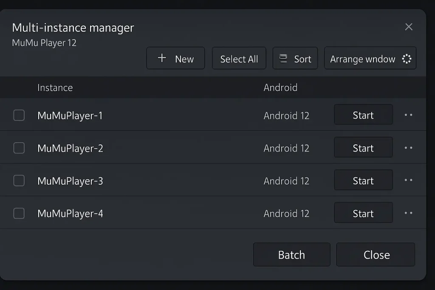This screenshot has width=435, height=290.
Task: Open more options for MuMuPlayer-4
Action: pyautogui.click(x=409, y=213)
